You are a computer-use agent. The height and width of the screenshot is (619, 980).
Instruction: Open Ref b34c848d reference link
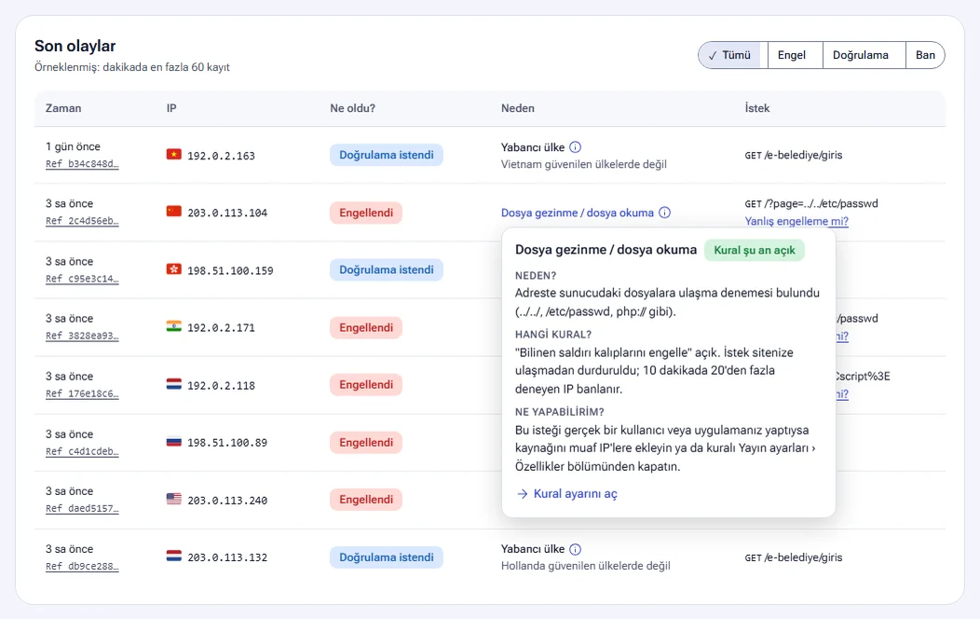click(x=82, y=164)
